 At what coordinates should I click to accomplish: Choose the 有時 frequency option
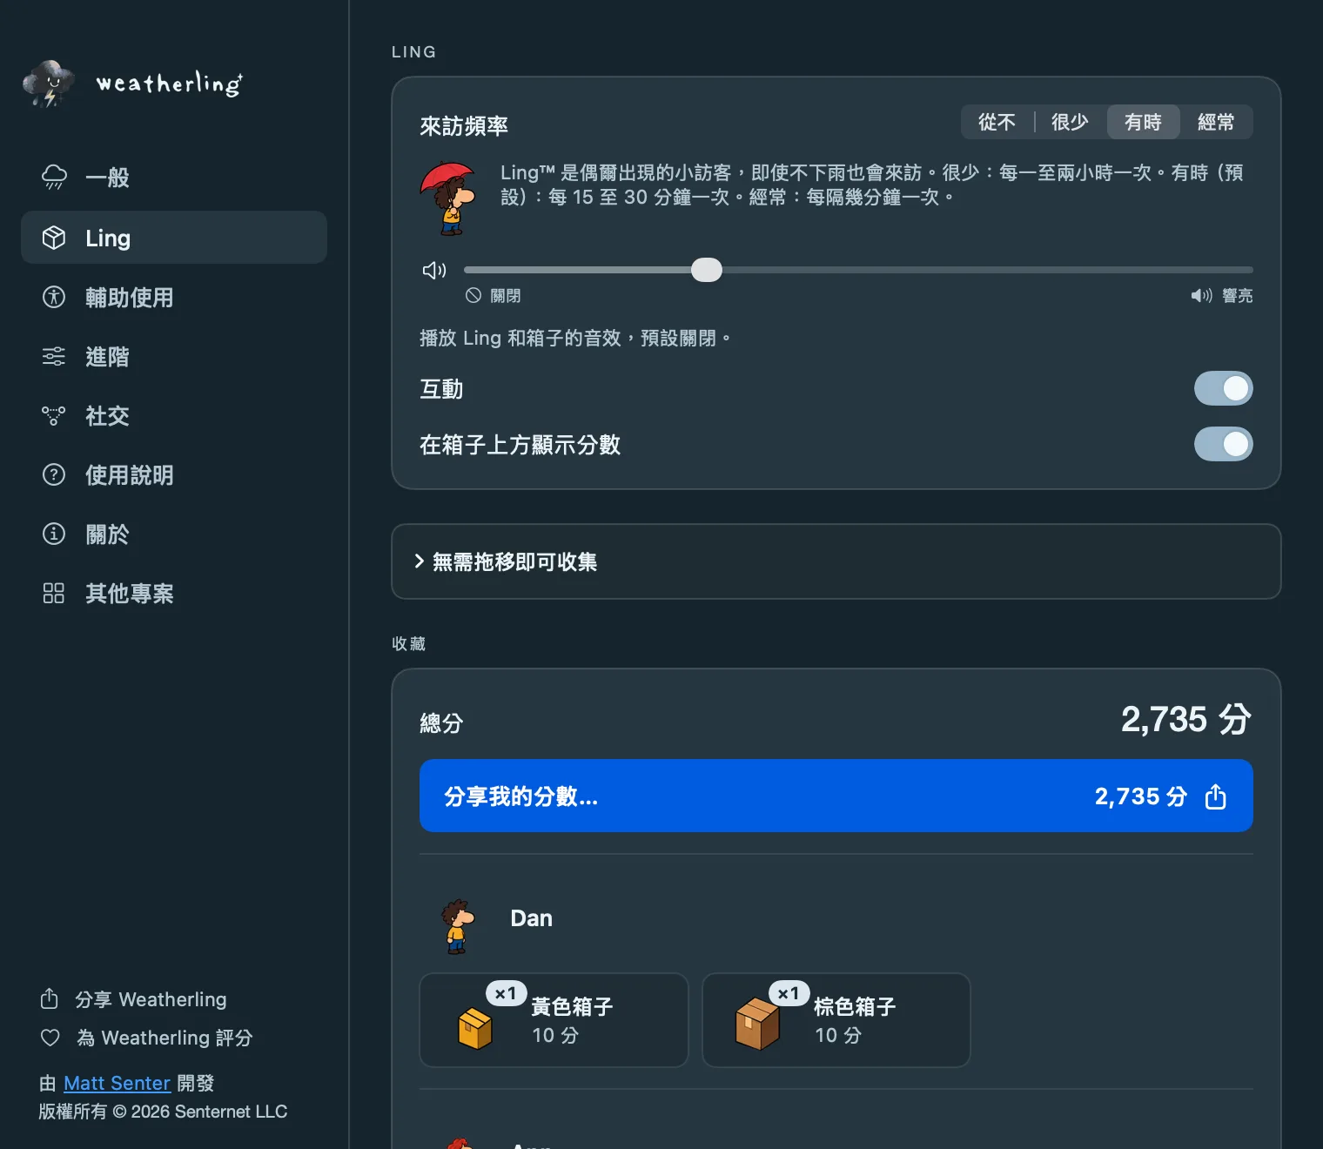(x=1143, y=122)
